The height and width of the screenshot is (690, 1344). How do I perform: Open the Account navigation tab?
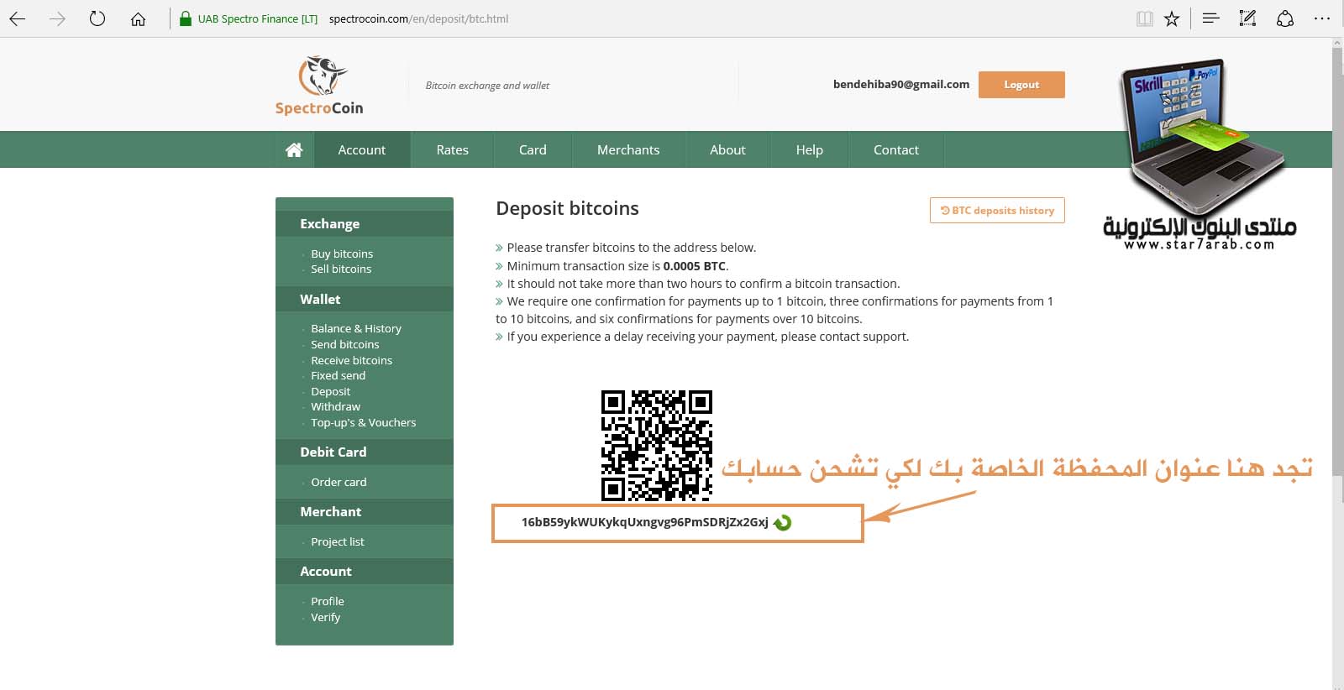(362, 149)
